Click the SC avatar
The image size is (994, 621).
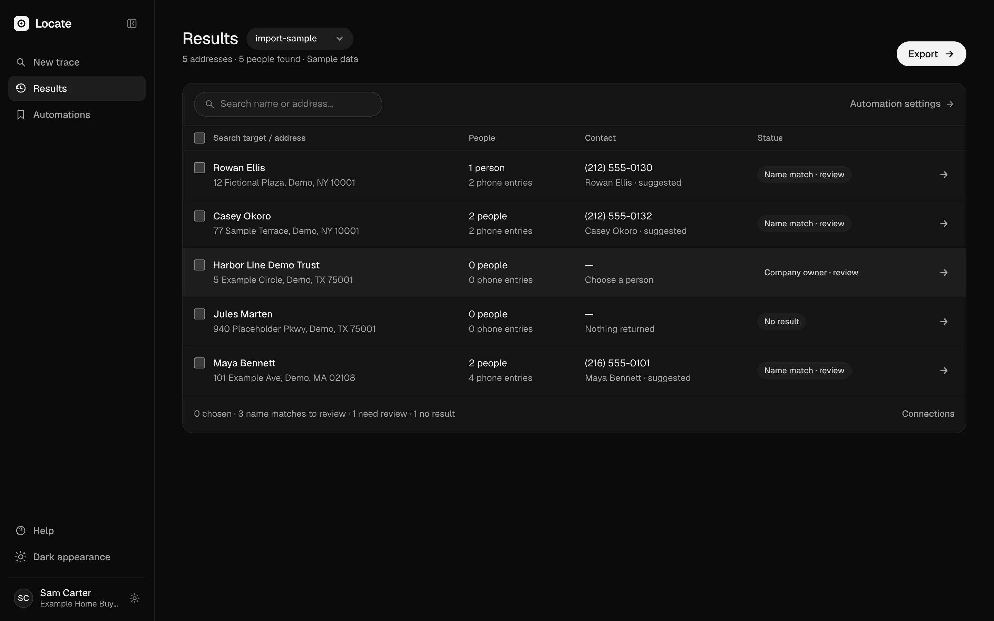(x=23, y=598)
